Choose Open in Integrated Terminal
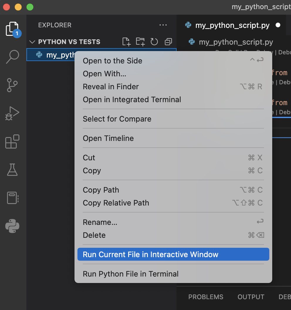The height and width of the screenshot is (310, 291). click(x=173, y=100)
